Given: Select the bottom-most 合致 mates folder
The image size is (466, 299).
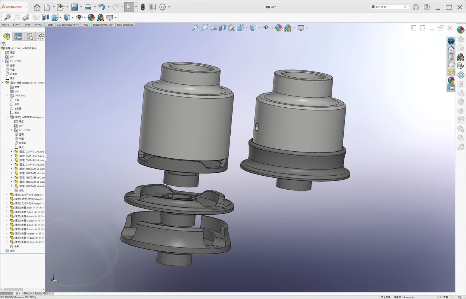Looking at the screenshot, I should [x=10, y=251].
